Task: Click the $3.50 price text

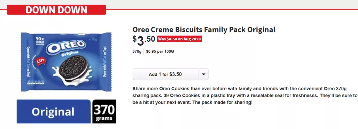Action: tap(144, 40)
